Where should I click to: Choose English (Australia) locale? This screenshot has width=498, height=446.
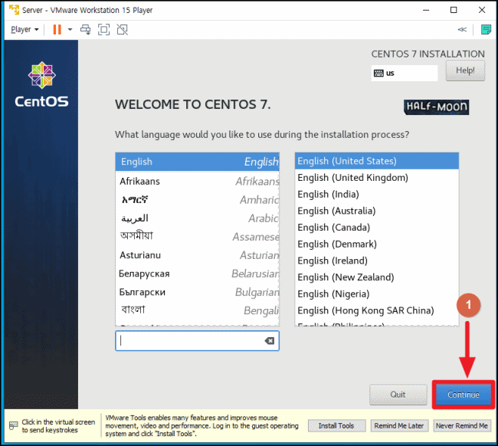pyautogui.click(x=377, y=211)
